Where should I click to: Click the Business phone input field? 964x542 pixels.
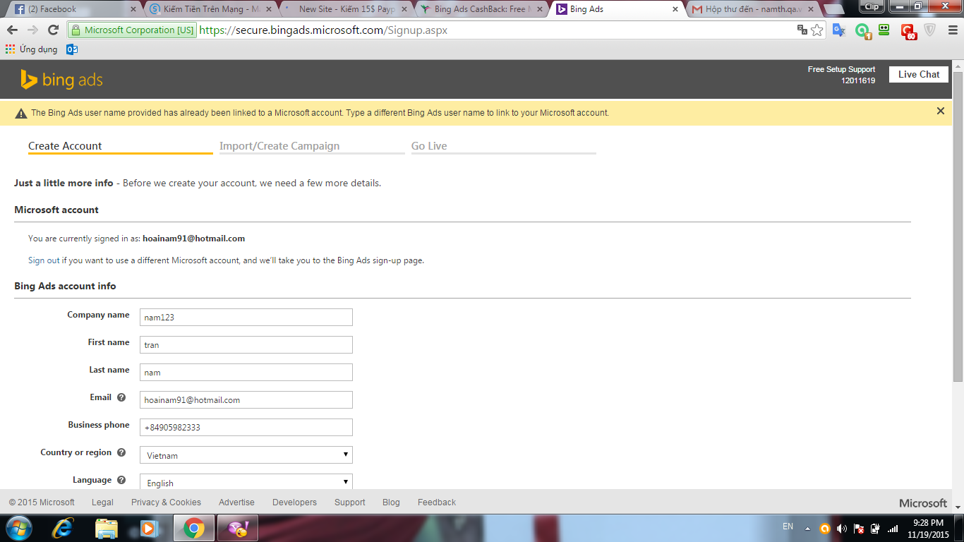(x=246, y=428)
